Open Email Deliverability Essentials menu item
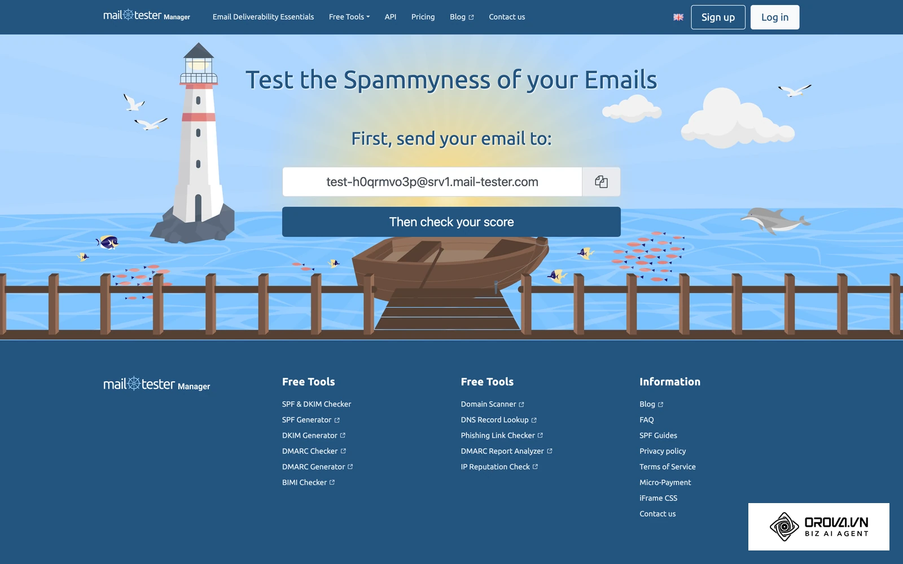 point(263,17)
